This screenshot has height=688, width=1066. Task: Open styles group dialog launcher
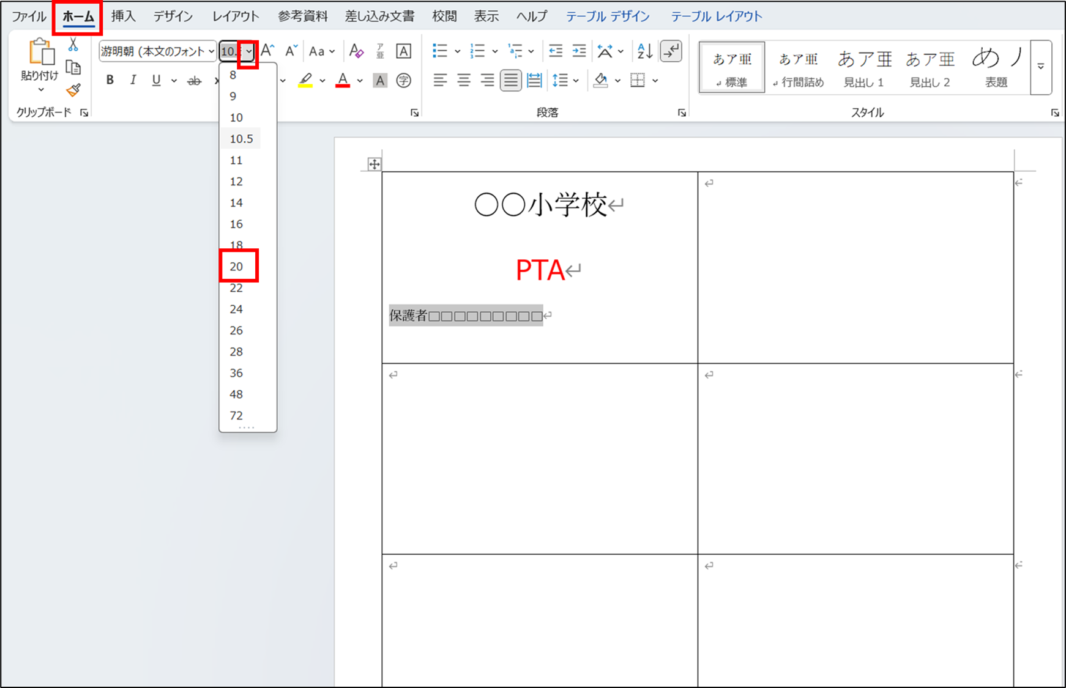[1055, 113]
